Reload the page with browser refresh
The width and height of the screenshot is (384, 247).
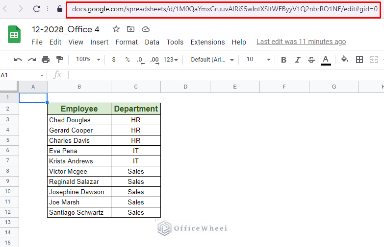37,9
